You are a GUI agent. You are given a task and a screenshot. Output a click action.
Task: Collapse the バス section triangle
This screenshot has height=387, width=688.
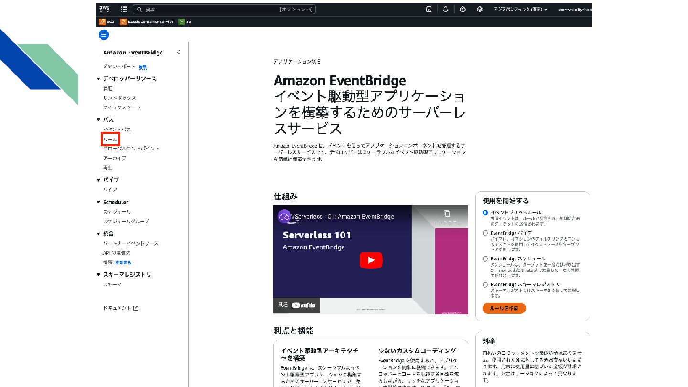(98, 120)
